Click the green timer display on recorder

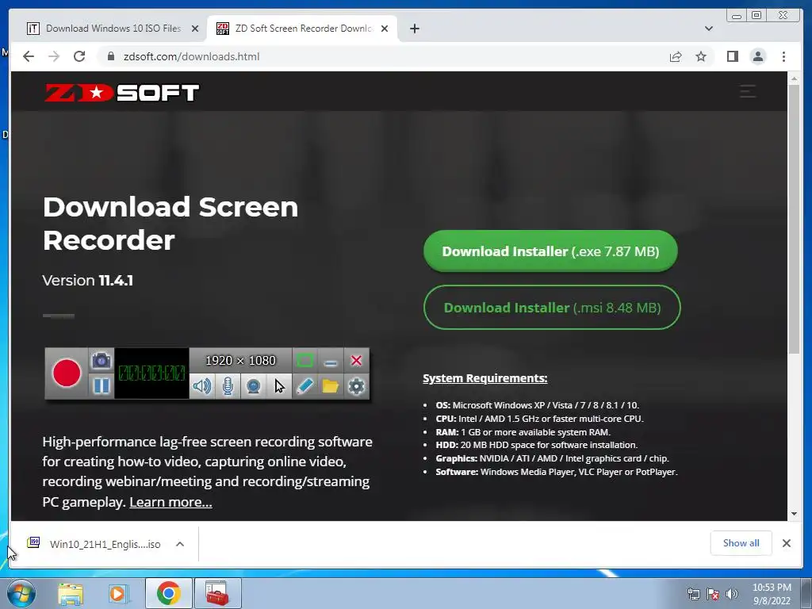tap(151, 373)
